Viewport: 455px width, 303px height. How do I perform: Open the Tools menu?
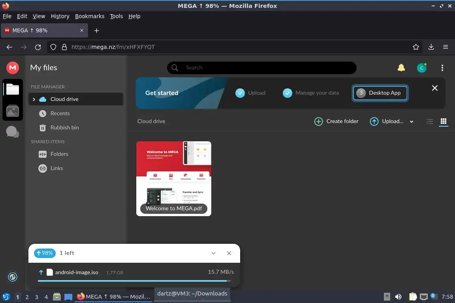point(117,16)
